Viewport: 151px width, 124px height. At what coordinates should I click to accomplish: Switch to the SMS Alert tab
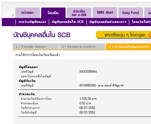coord(105,13)
